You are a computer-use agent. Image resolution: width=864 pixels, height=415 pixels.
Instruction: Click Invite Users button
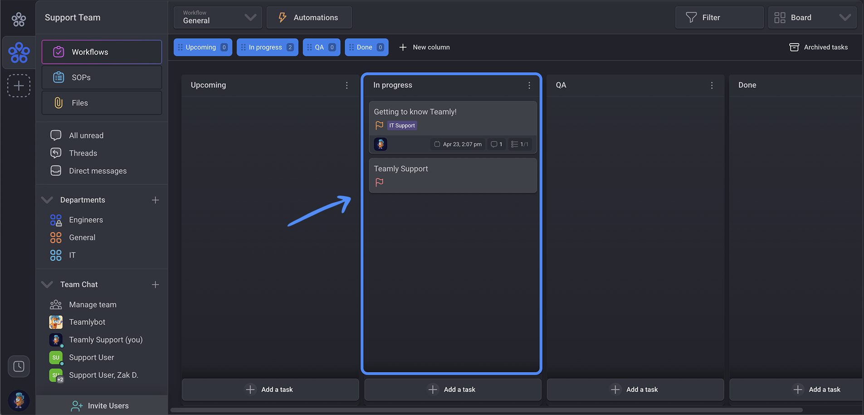point(102,405)
